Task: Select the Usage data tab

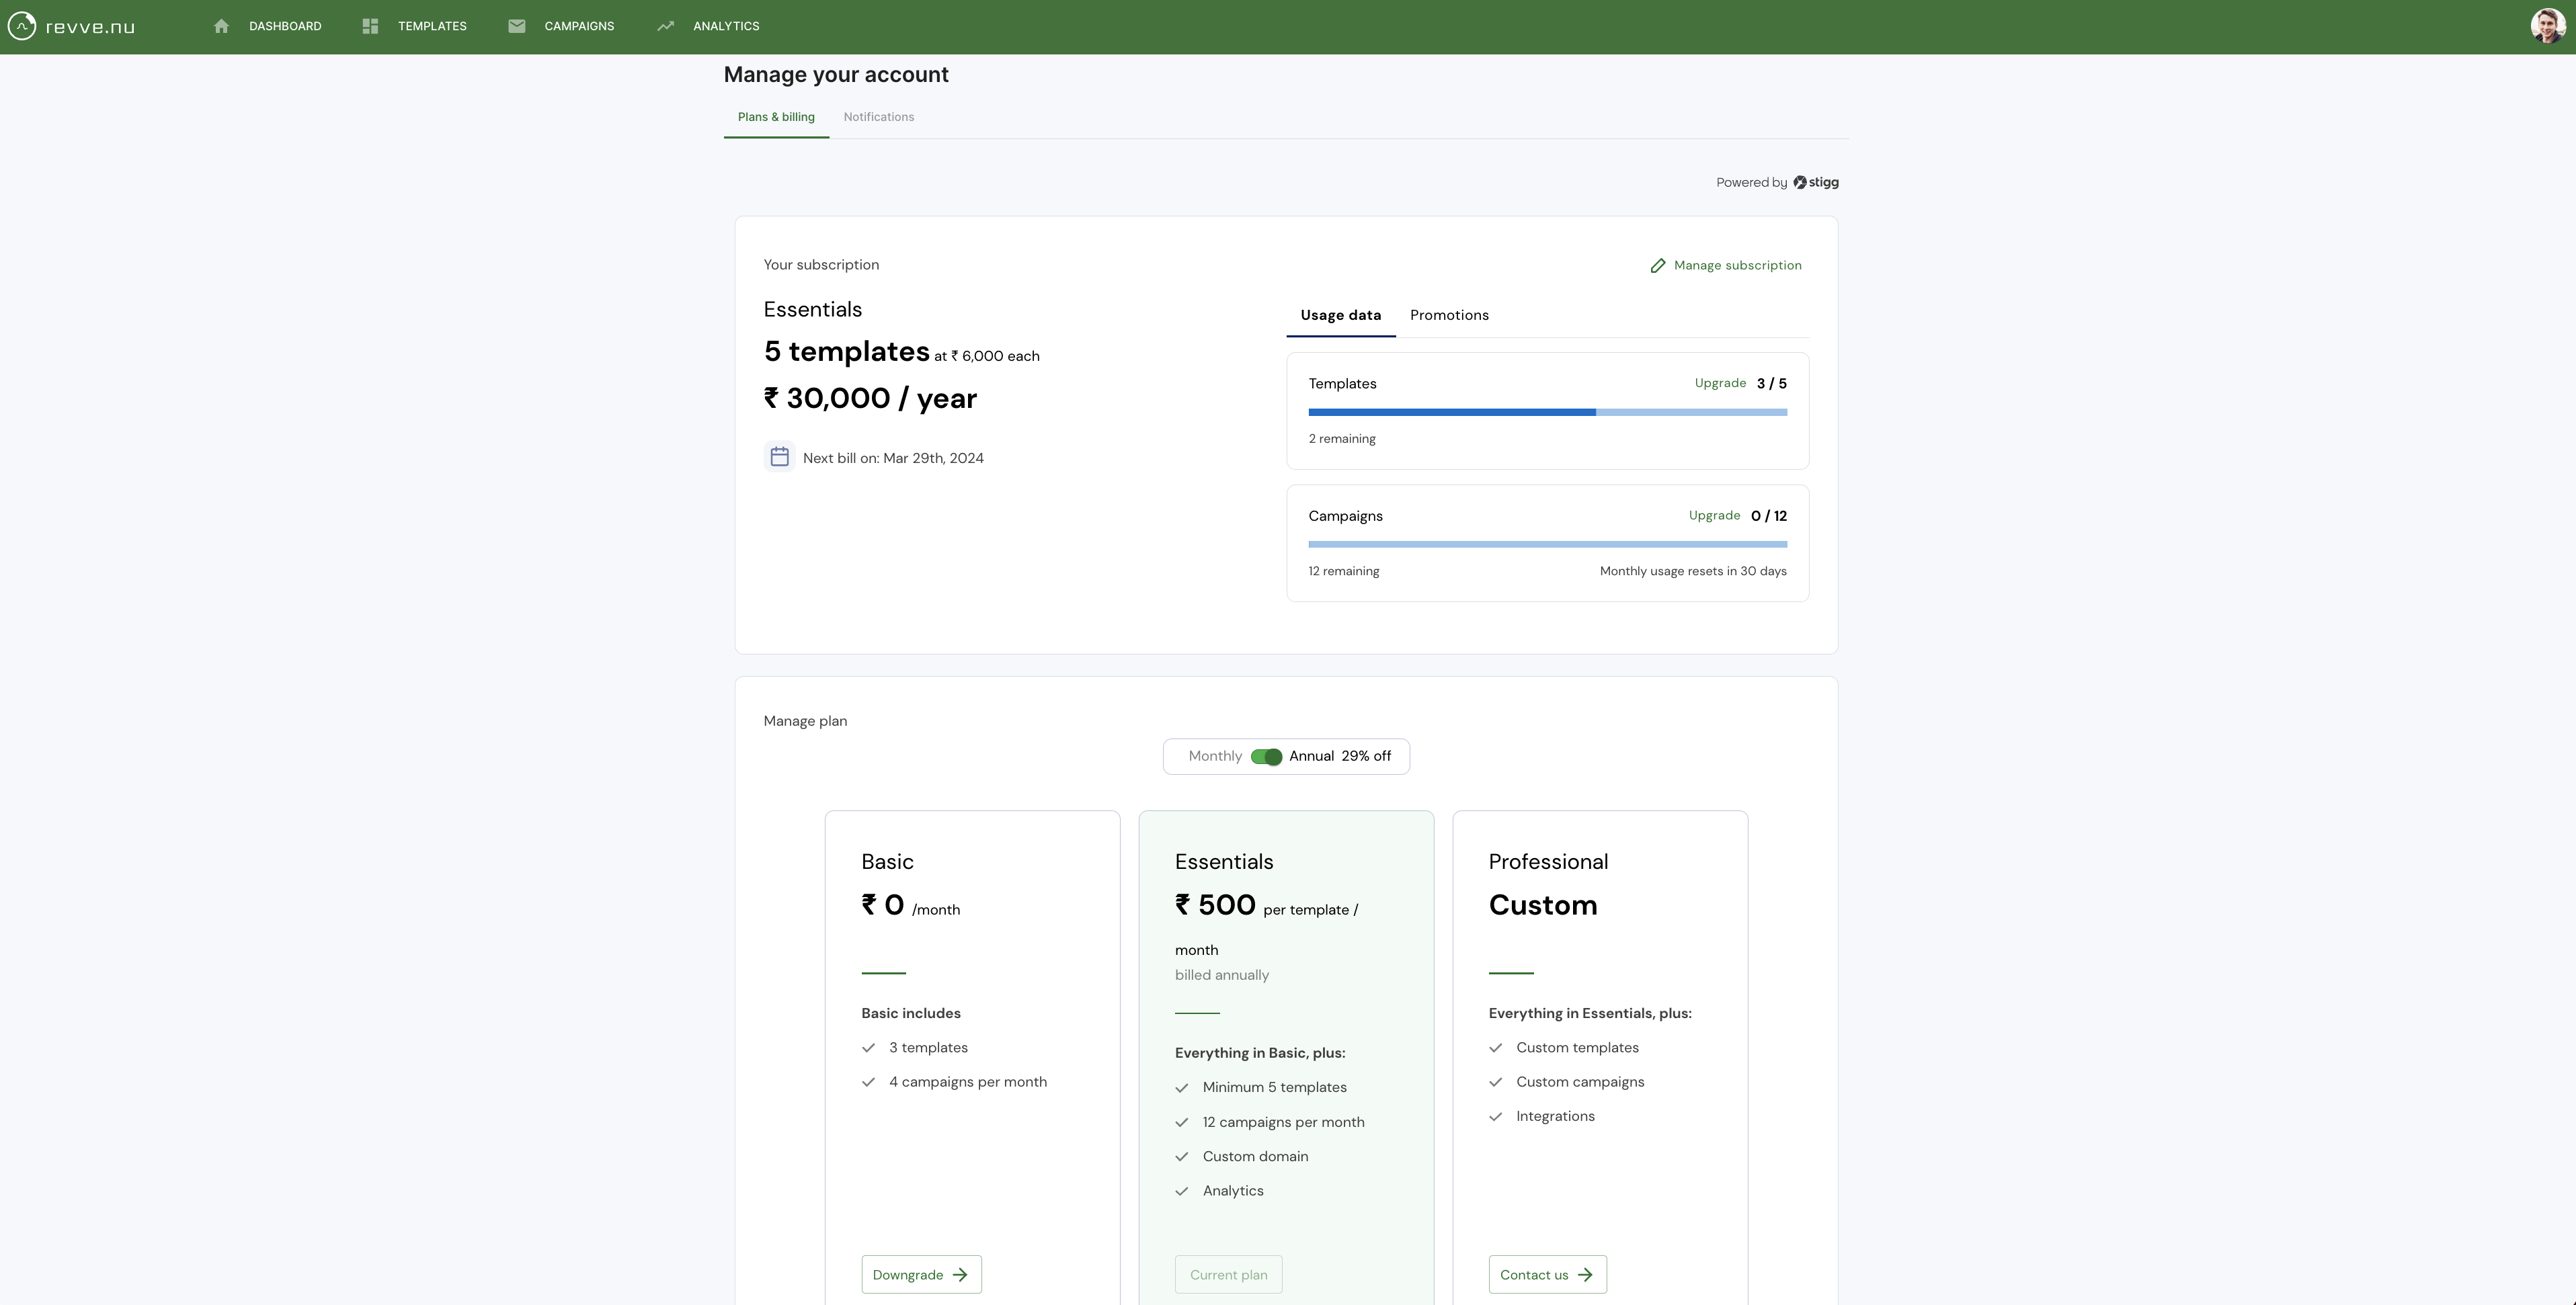Action: point(1340,315)
